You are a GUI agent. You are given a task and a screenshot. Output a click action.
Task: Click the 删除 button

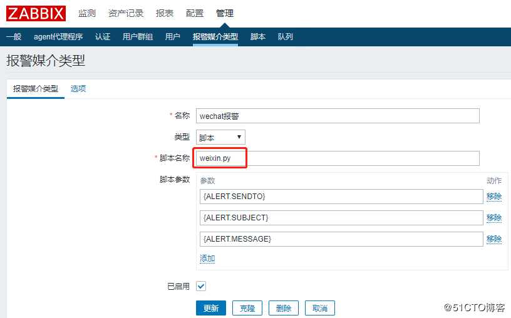284,308
